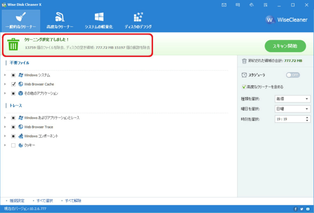Check the クッキー checkbox
The width and height of the screenshot is (314, 213).
(x=13, y=145)
